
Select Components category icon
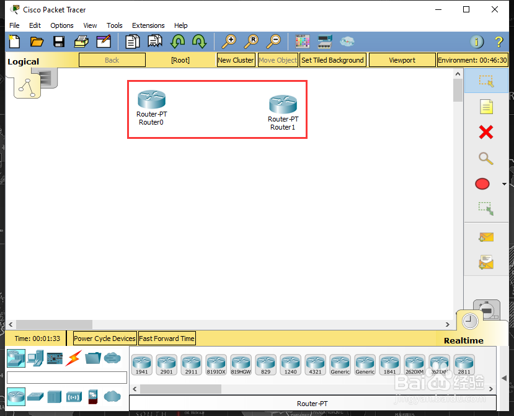tap(55, 358)
